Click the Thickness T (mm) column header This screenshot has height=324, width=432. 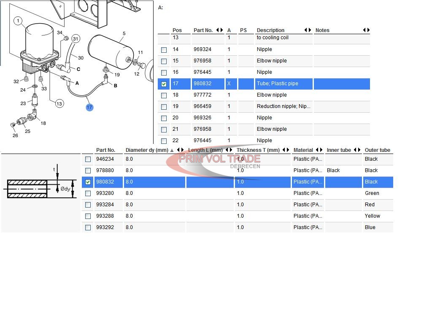(x=258, y=150)
